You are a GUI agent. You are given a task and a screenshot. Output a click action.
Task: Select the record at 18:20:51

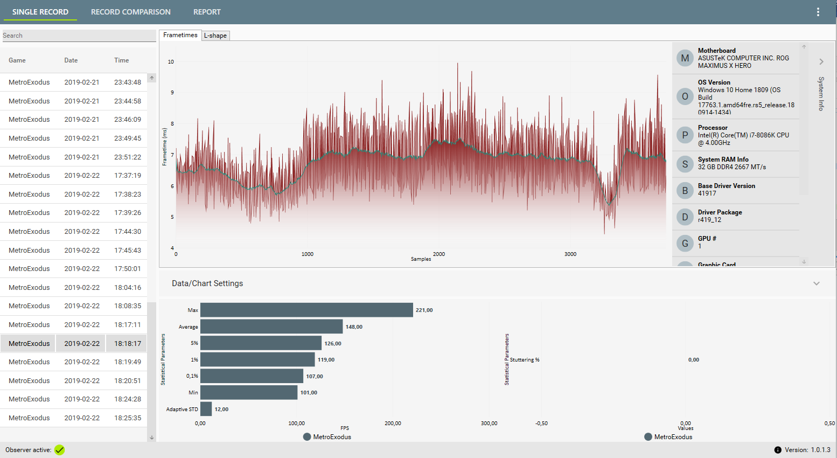(x=74, y=381)
